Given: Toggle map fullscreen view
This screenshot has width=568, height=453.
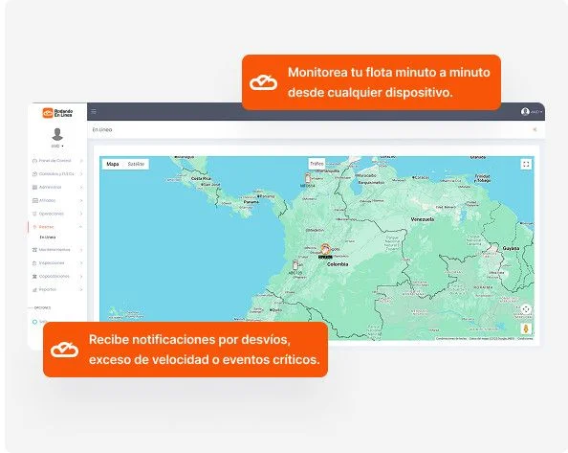Looking at the screenshot, I should tap(526, 165).
